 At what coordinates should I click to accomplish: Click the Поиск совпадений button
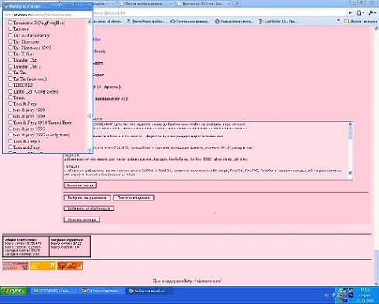[134, 198]
